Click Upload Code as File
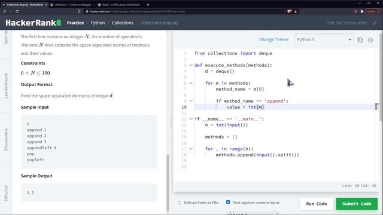 pyautogui.click(x=201, y=202)
